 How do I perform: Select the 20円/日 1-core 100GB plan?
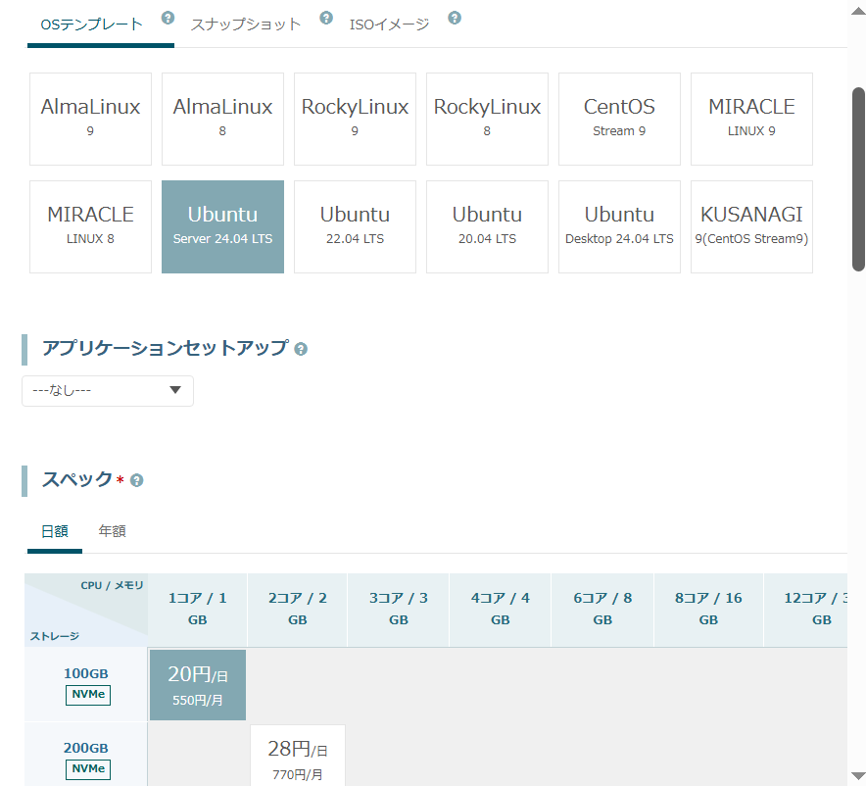tap(197, 684)
